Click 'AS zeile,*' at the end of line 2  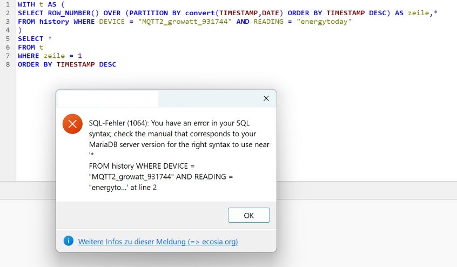point(416,13)
